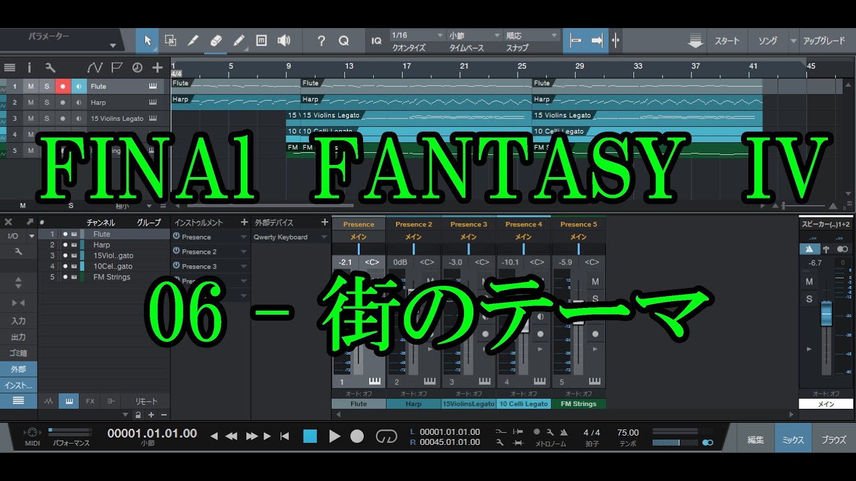Click the main output volume fader
Screen dimensions: 856x481
coord(827,313)
